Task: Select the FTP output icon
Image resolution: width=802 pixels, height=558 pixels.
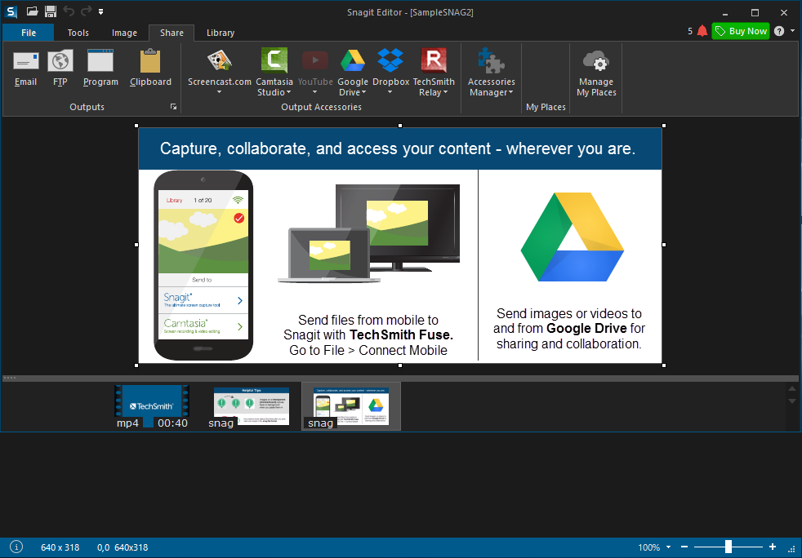Action: [60, 61]
